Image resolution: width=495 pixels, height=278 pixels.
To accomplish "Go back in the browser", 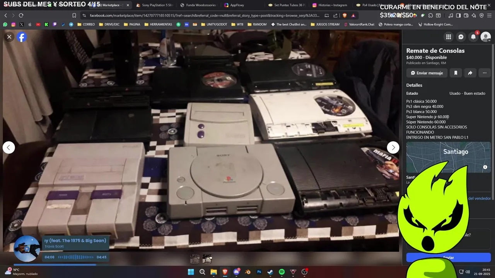I will [x=5, y=15].
